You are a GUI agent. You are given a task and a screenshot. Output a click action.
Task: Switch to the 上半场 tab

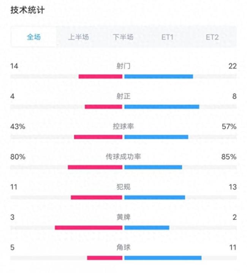tap(78, 37)
